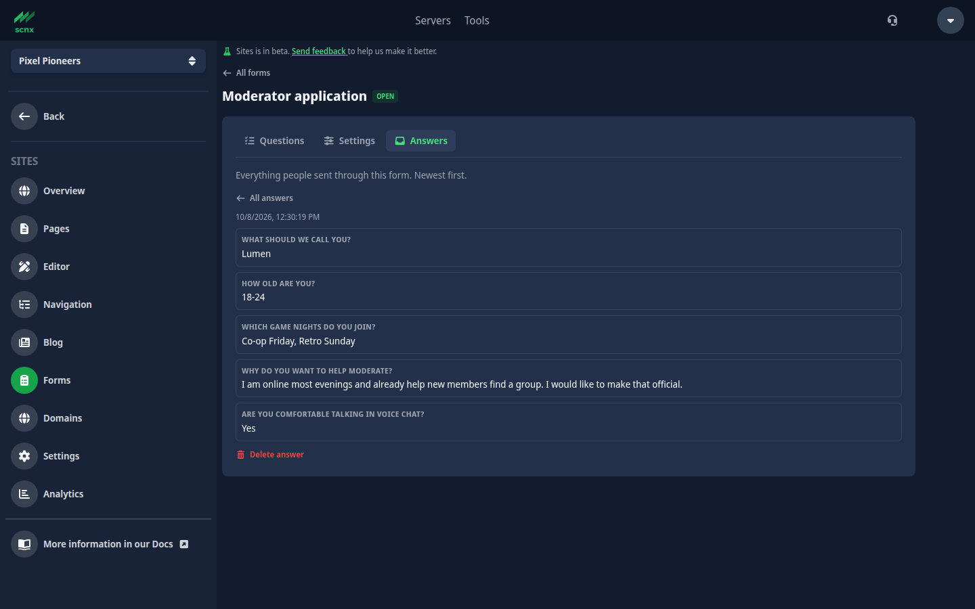The image size is (975, 609).
Task: Click the beta flask icon
Action: point(227,51)
